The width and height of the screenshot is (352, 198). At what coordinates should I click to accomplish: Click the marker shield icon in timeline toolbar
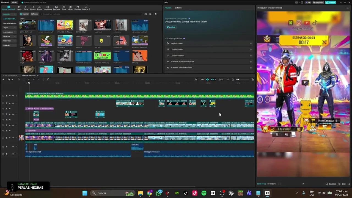click(x=48, y=79)
